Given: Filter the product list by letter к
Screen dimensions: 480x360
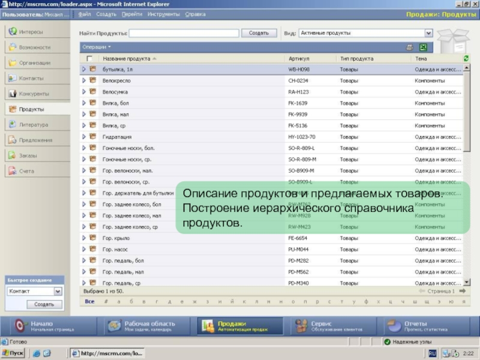Looking at the screenshot, I should 244,302.
